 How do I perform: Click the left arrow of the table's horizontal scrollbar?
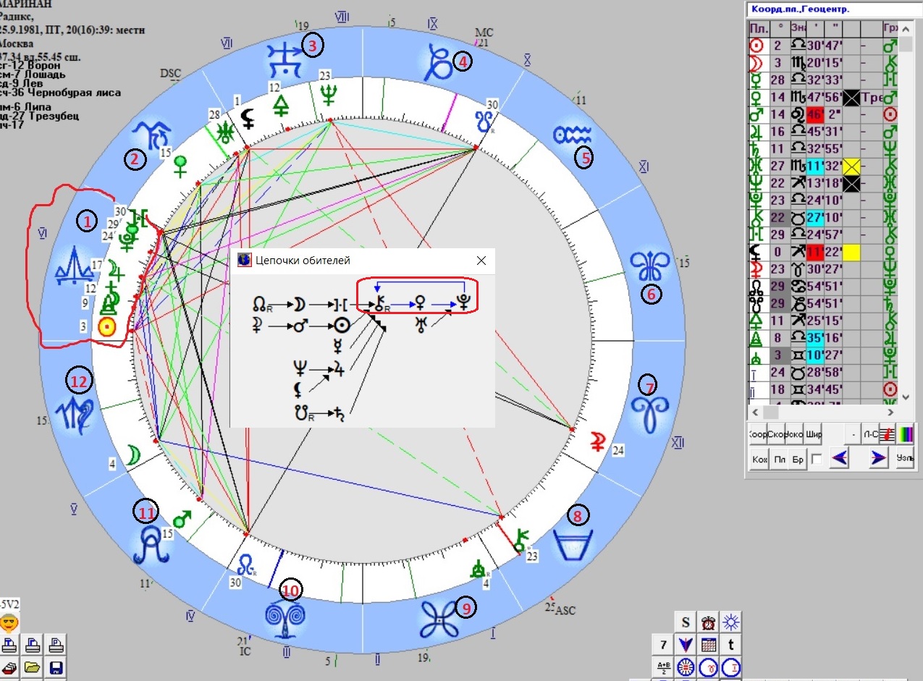[754, 411]
